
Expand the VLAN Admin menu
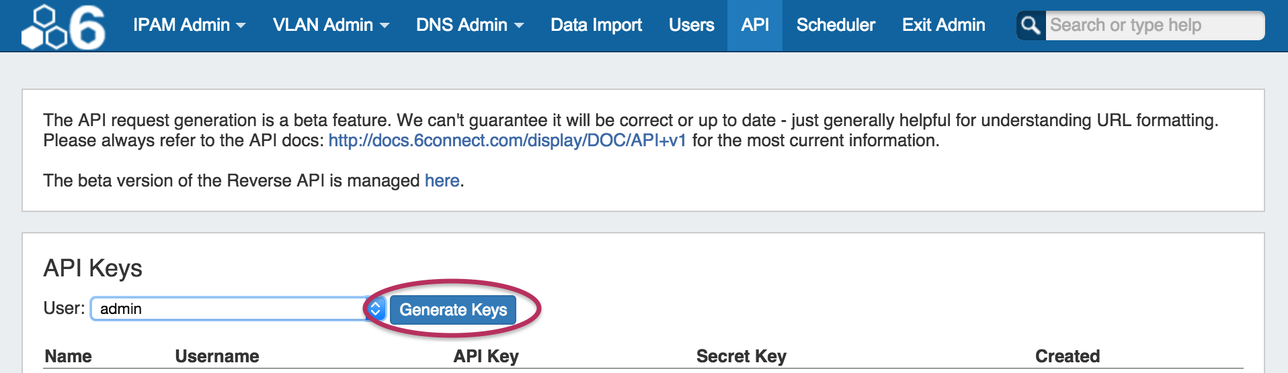(x=331, y=25)
